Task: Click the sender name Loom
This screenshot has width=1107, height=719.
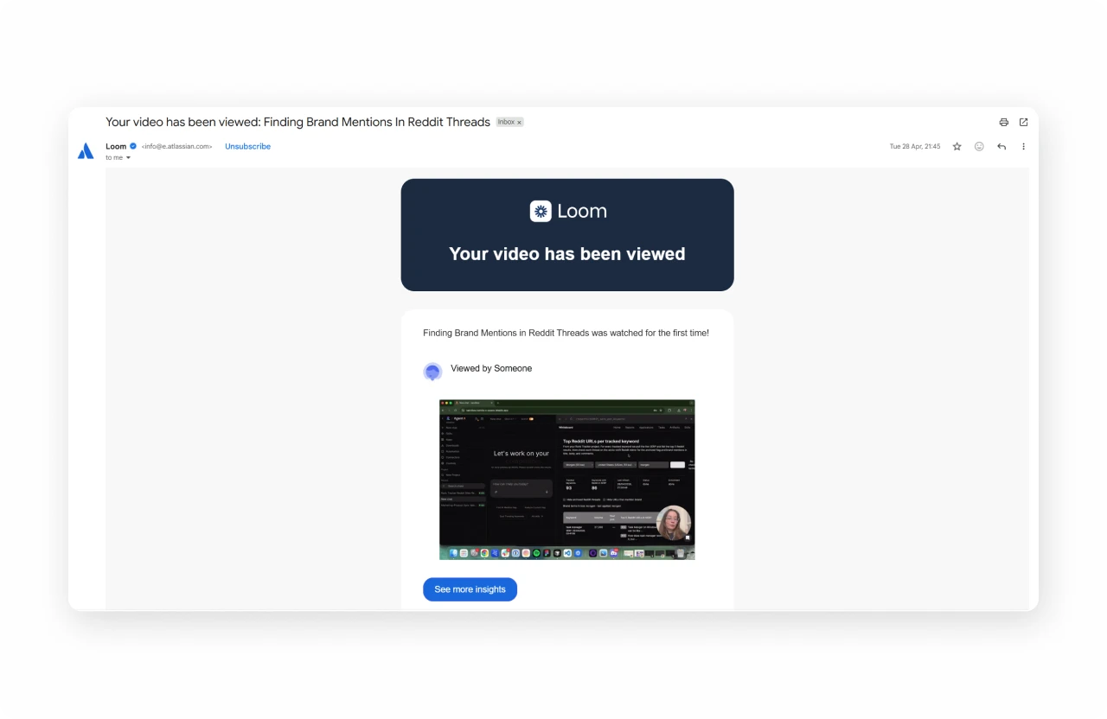Action: click(116, 146)
